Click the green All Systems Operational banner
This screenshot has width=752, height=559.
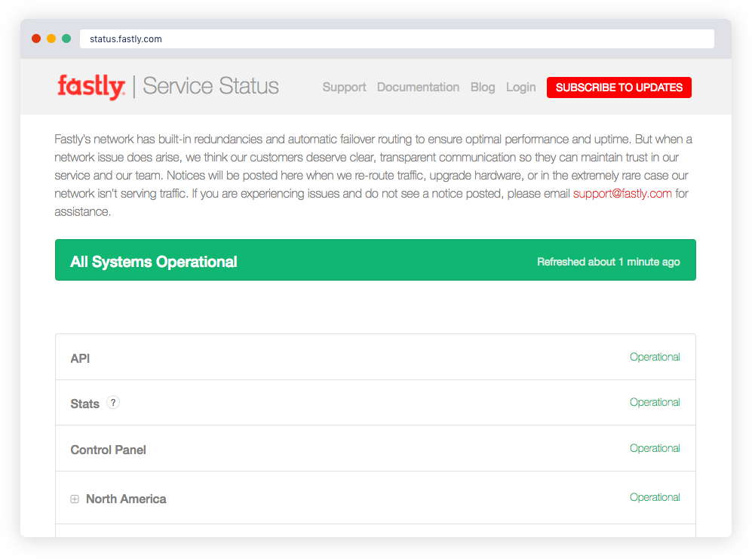pos(375,260)
